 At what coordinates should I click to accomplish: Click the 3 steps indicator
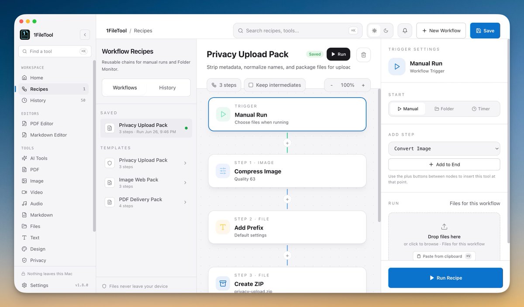(x=224, y=85)
